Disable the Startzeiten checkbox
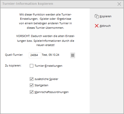The width and height of the screenshot is (124, 114). pyautogui.click(x=32, y=85)
